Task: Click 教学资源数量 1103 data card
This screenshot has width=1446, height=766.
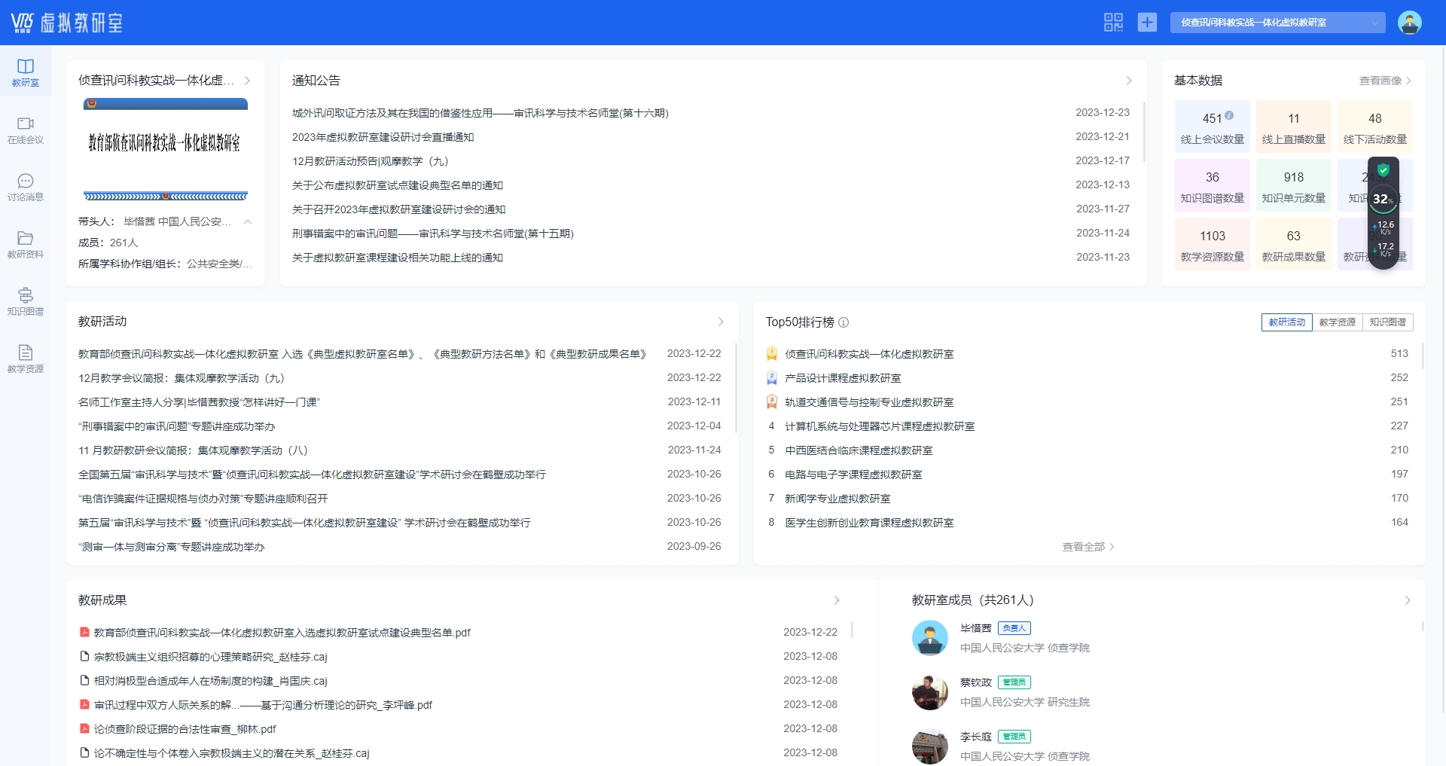Action: pos(1212,244)
